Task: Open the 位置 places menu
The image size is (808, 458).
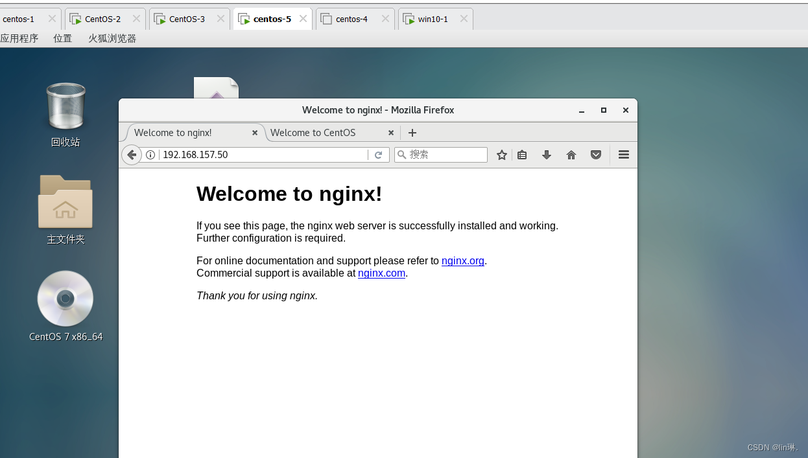Action: click(63, 38)
